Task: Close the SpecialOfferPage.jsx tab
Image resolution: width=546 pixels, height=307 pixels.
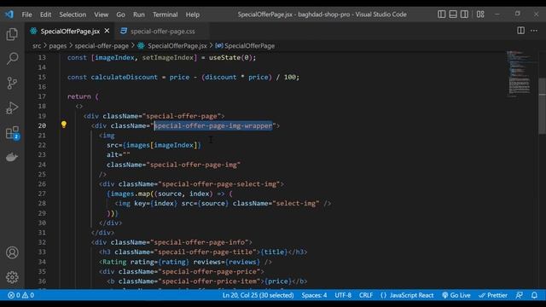Action: pos(107,31)
